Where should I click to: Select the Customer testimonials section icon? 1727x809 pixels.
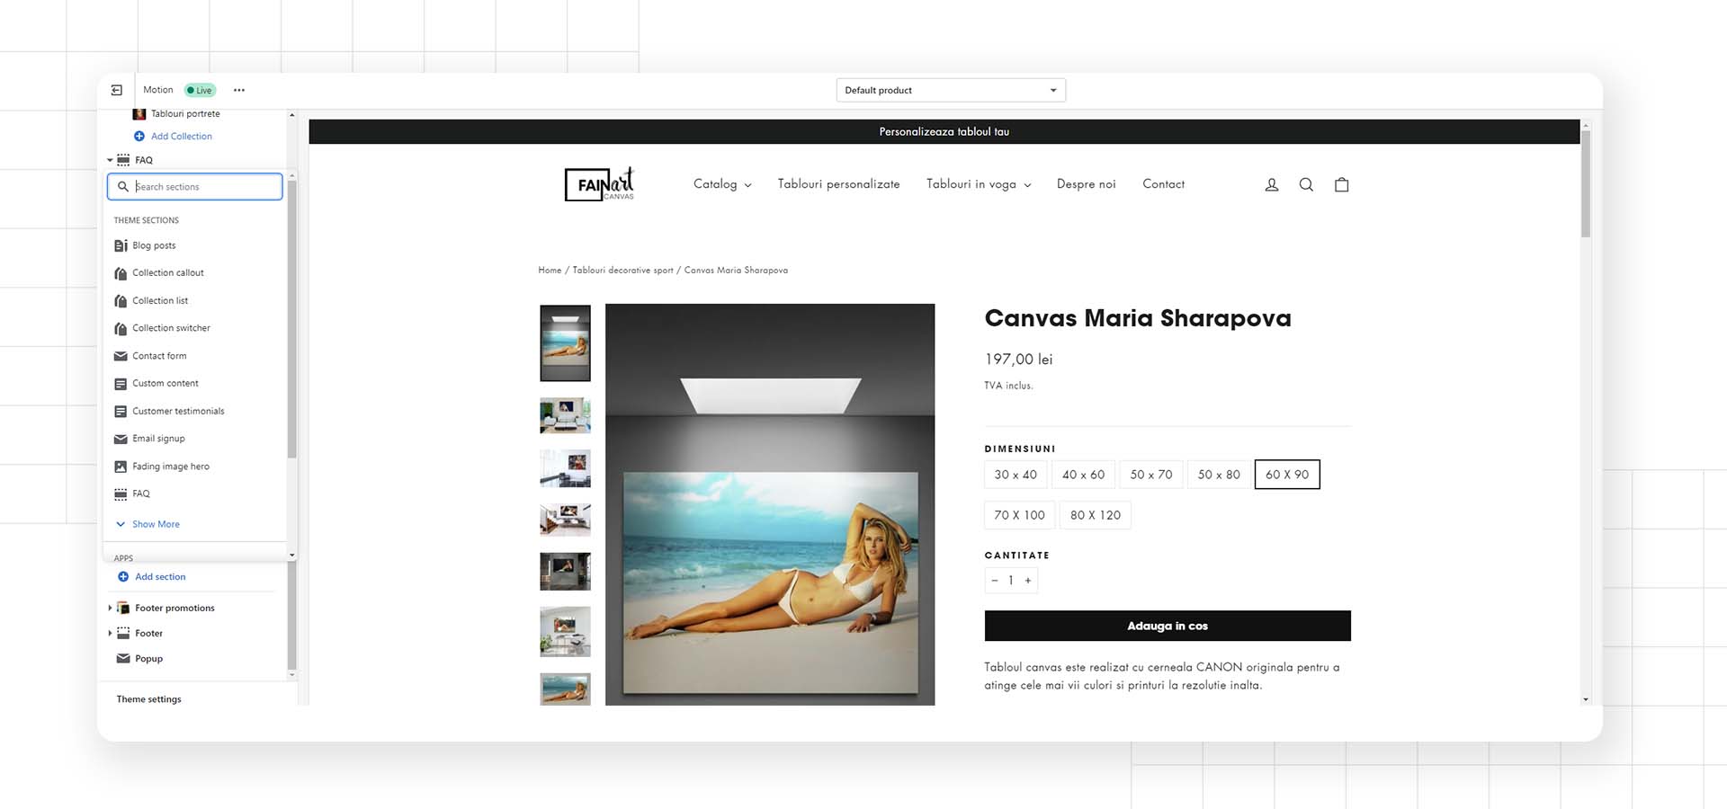121,411
